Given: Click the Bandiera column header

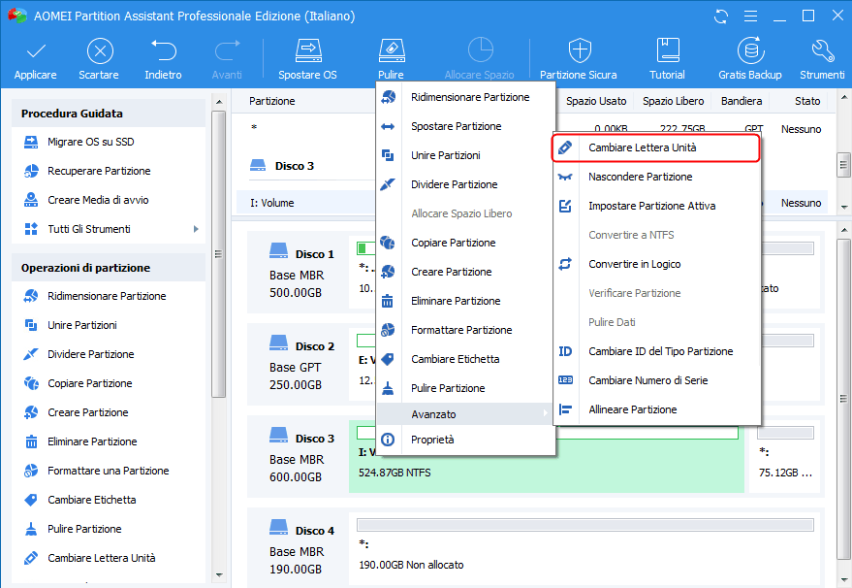Looking at the screenshot, I should coord(742,101).
